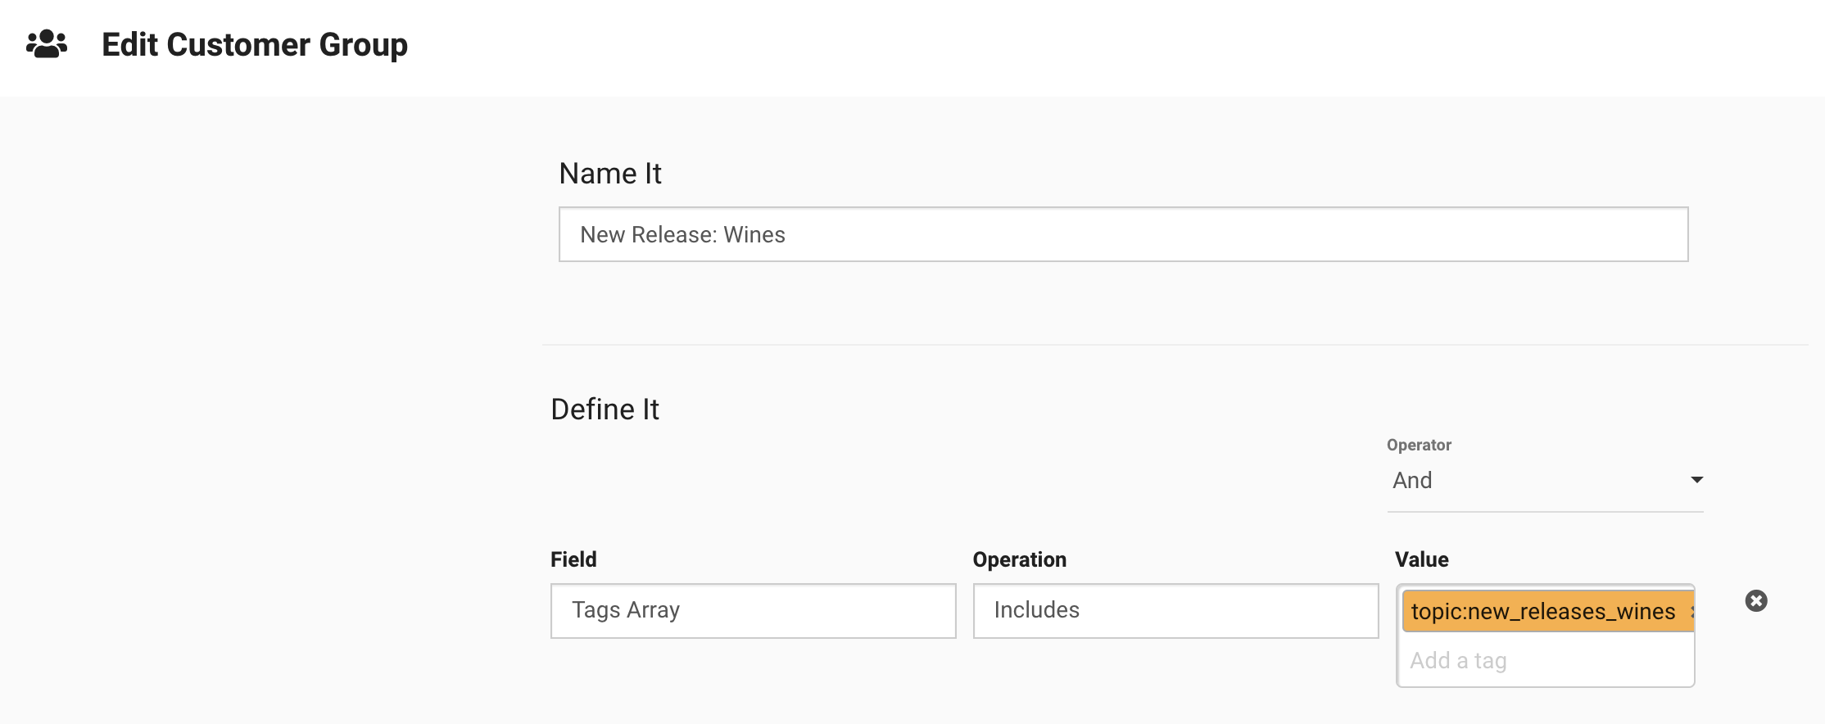Click the Operation column label
Screen dimensions: 1825x724
(x=1019, y=559)
